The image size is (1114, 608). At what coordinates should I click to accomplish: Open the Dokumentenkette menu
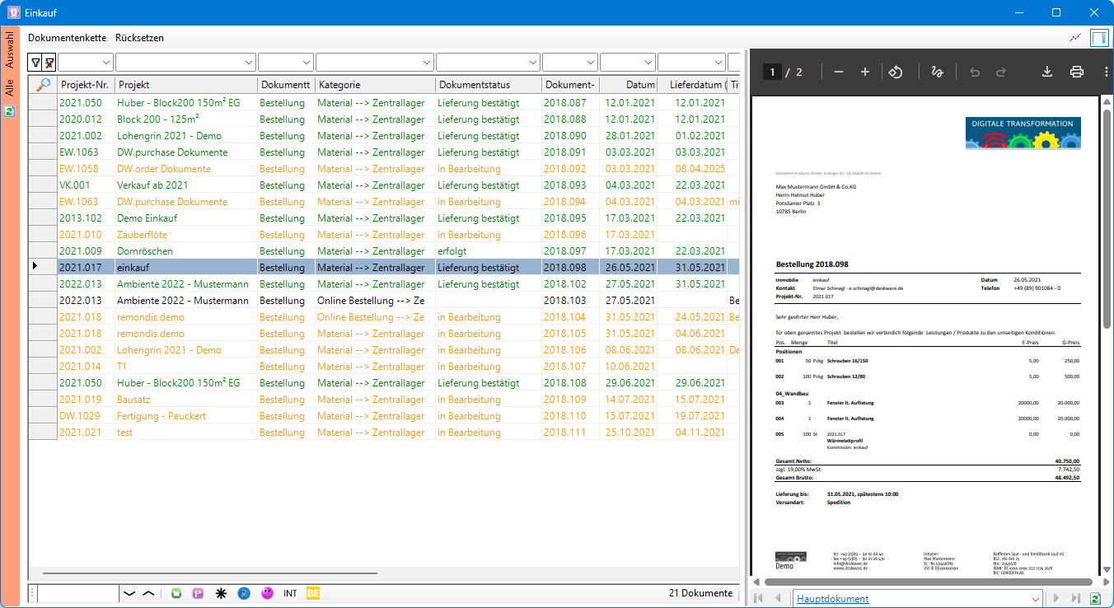tap(67, 38)
